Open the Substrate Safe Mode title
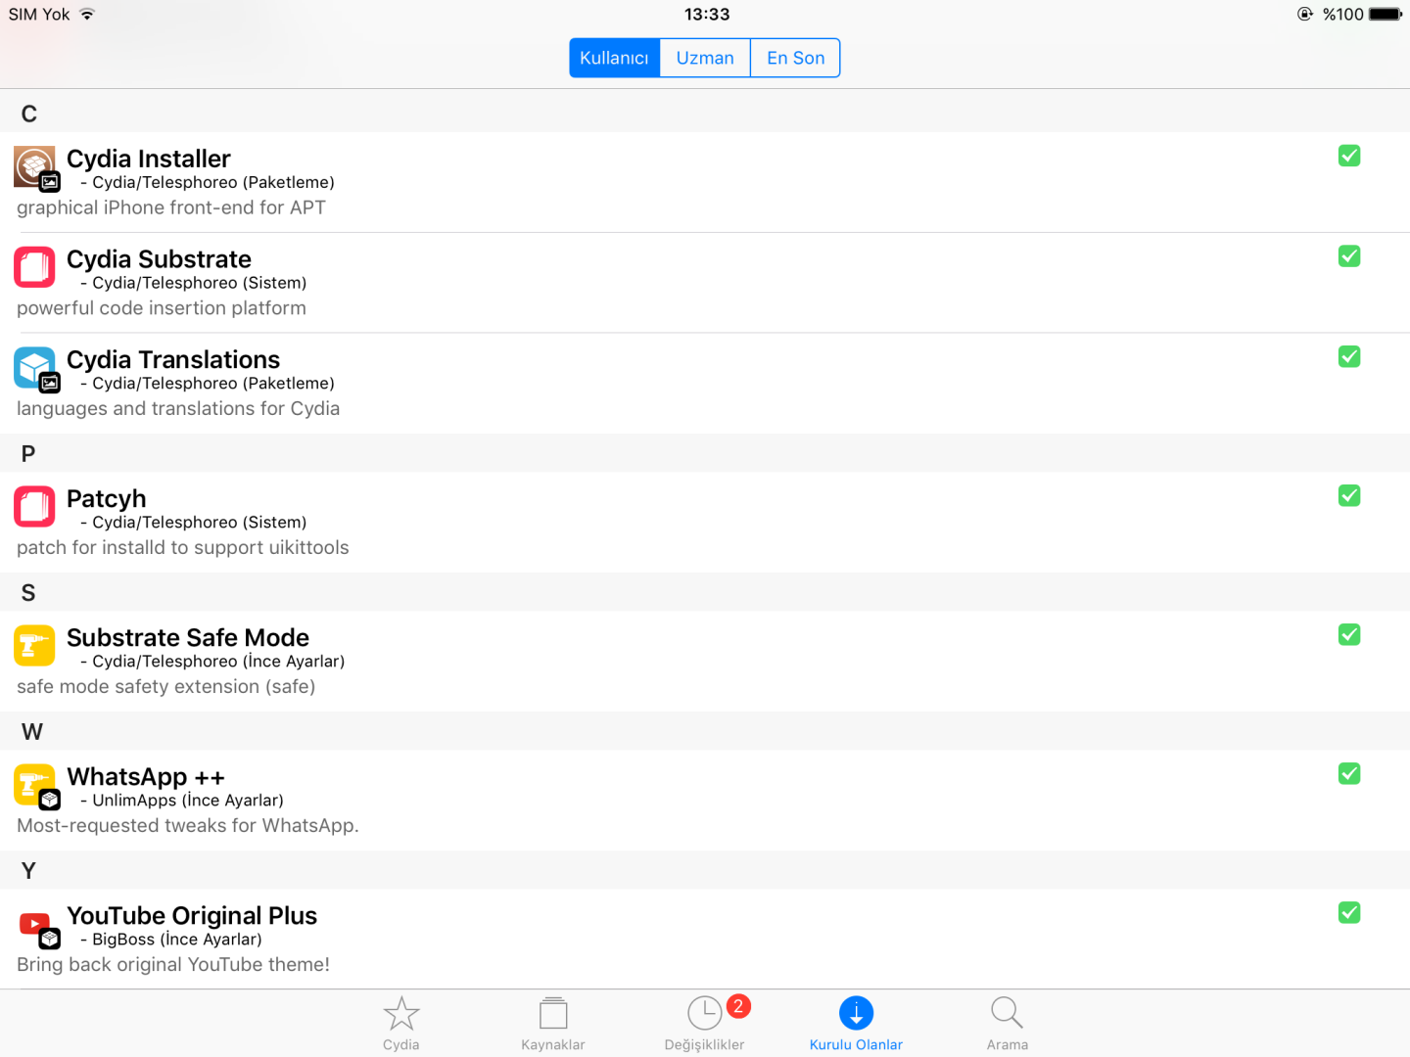Image resolution: width=1410 pixels, height=1057 pixels. pyautogui.click(x=188, y=638)
